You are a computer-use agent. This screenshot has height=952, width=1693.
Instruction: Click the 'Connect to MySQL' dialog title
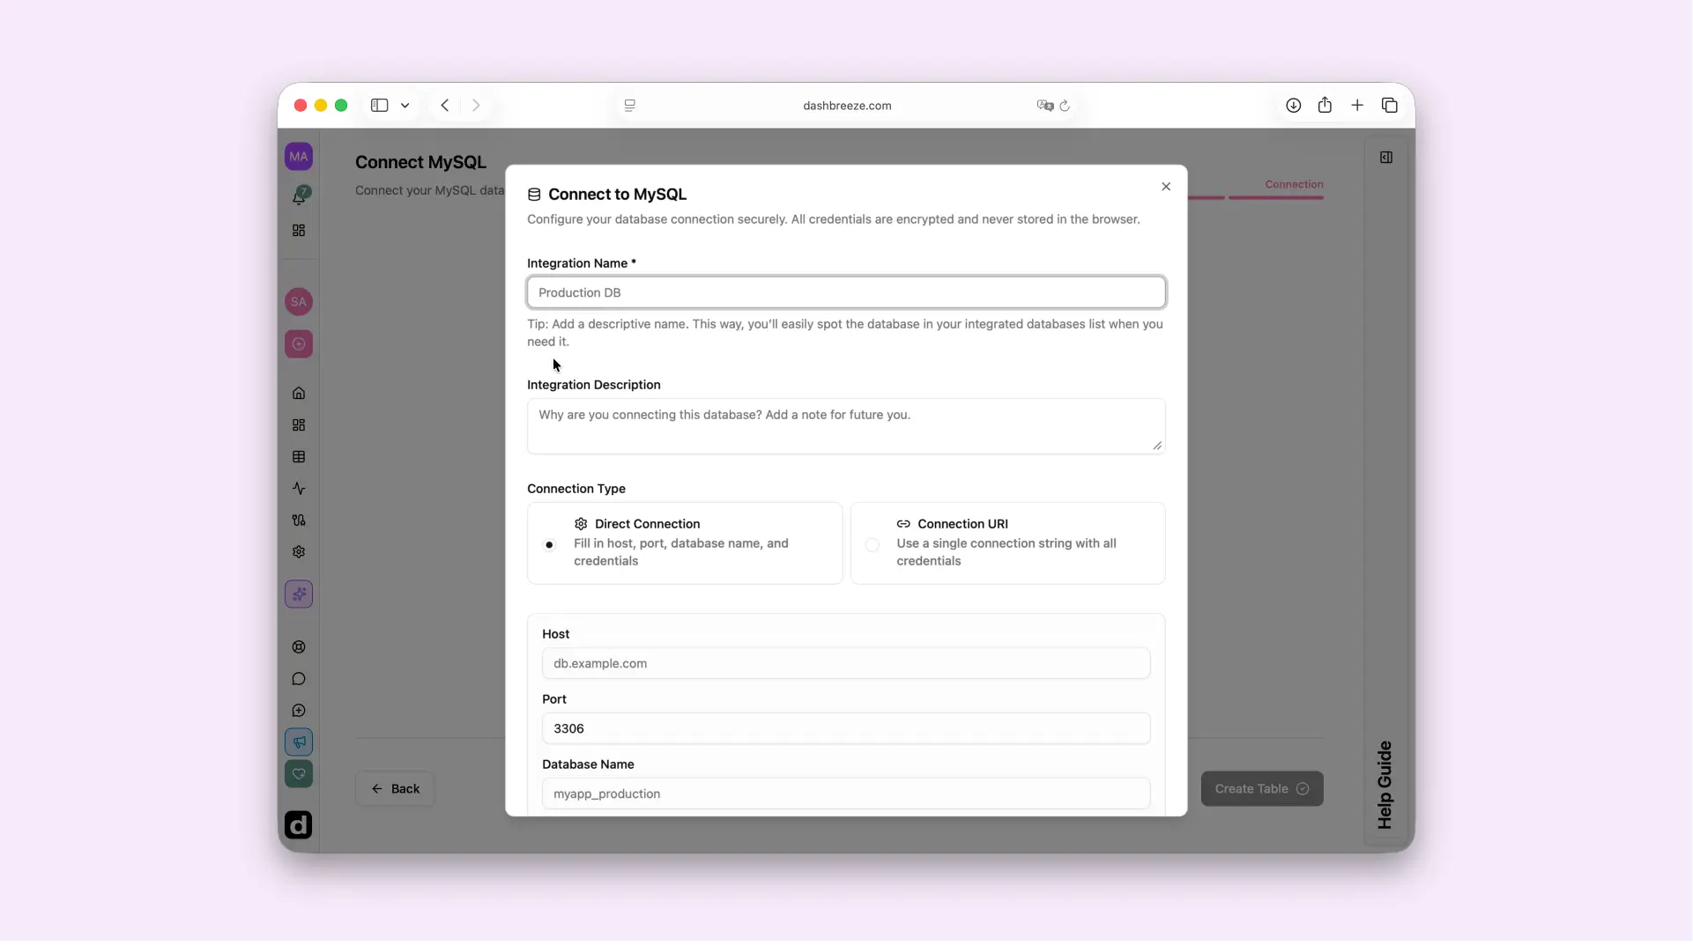click(x=617, y=195)
